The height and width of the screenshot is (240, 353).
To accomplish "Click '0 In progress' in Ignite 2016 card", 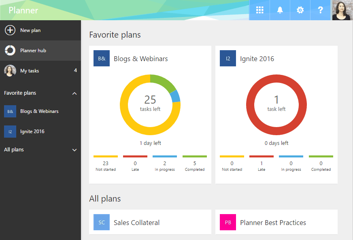I will click(x=291, y=166).
